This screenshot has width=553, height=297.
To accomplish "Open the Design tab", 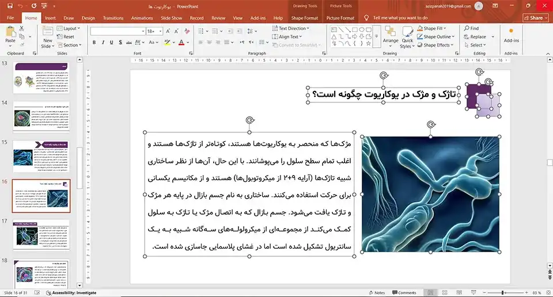I will (88, 18).
